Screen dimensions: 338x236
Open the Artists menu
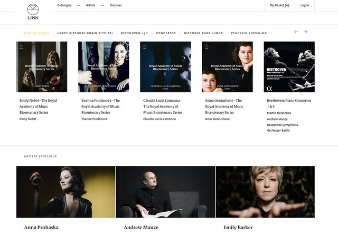[90, 5]
